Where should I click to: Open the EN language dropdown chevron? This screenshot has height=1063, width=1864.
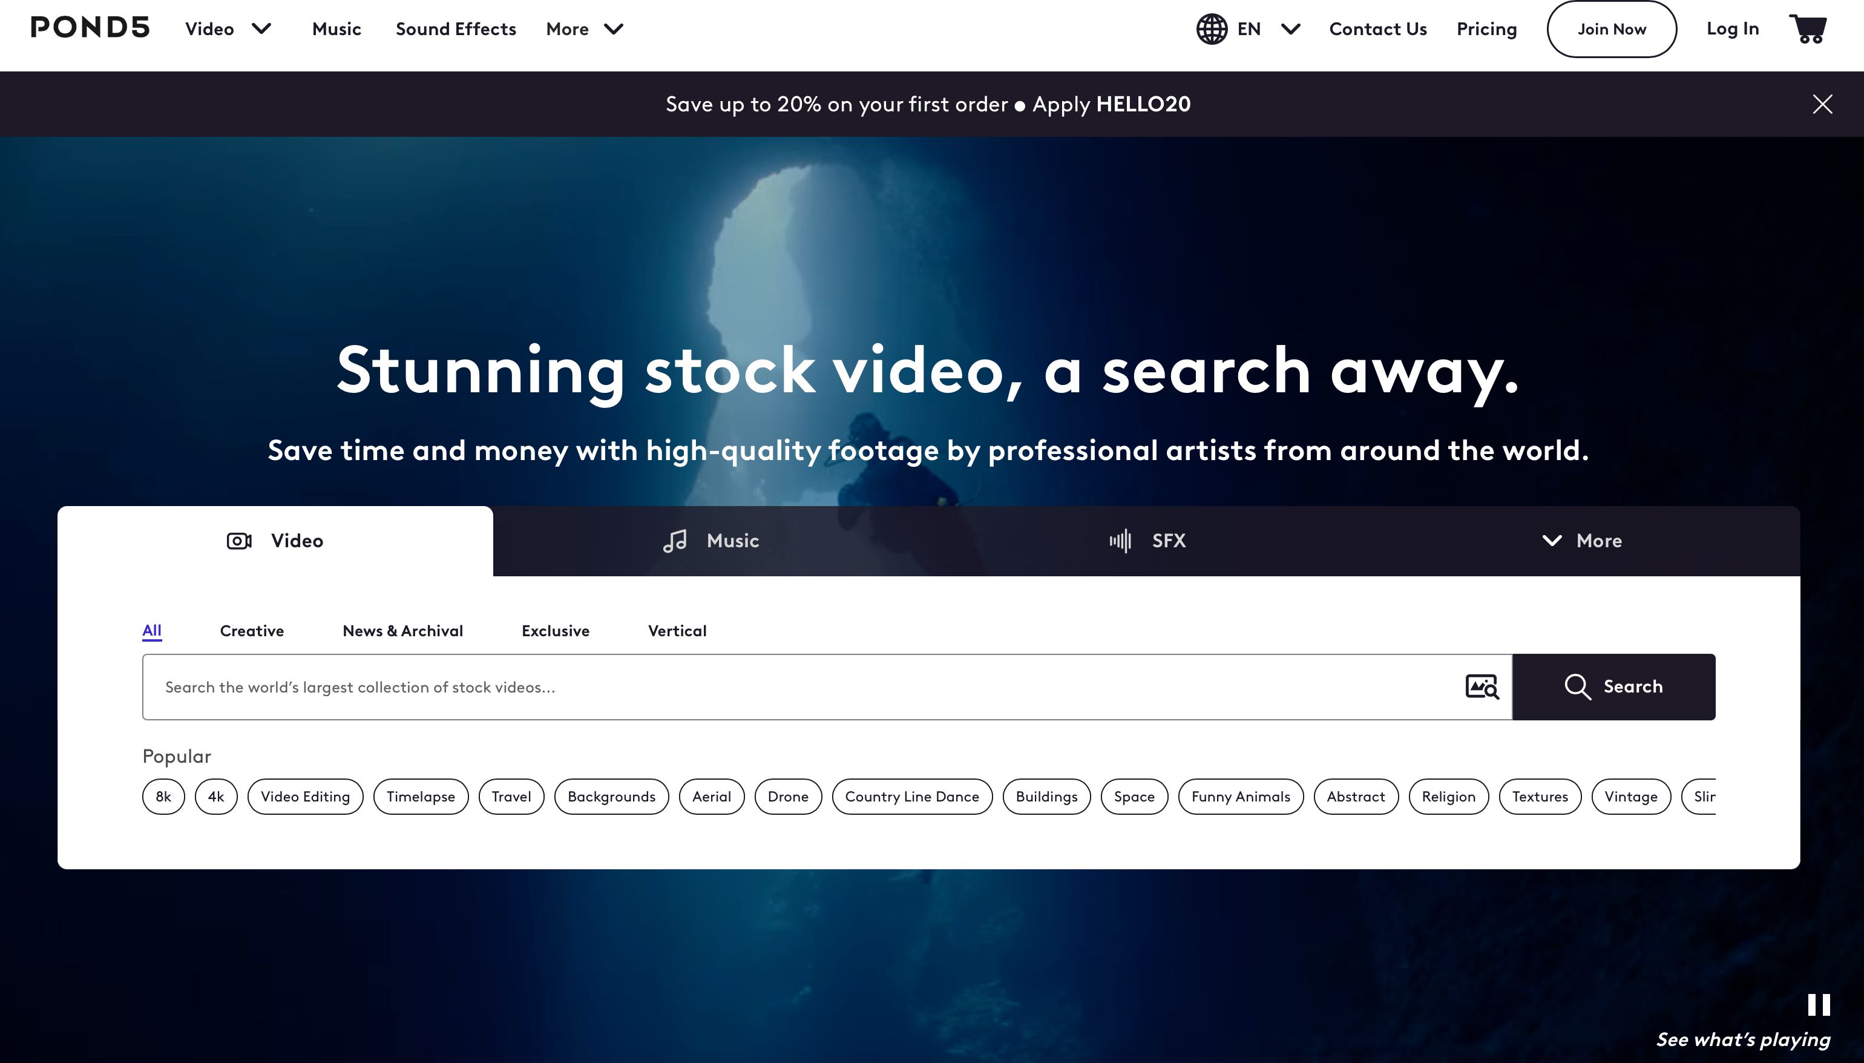[1290, 29]
